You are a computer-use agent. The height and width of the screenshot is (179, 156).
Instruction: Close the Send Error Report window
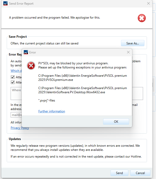point(148,3)
